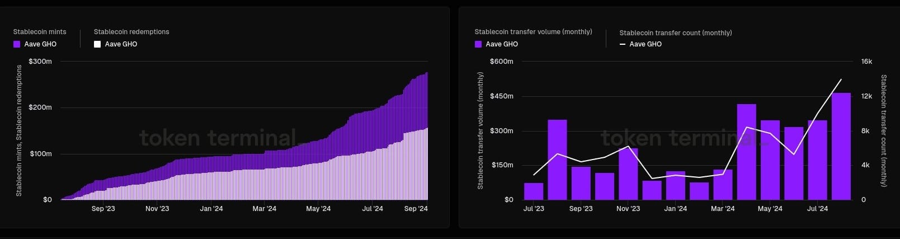Click purple swatch under Stablecoin mints legend
The width and height of the screenshot is (900, 239).
tap(17, 44)
